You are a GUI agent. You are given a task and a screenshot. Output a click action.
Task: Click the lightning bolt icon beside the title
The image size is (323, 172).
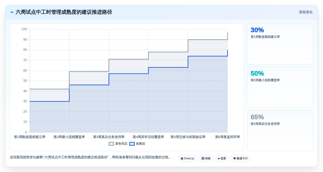pyautogui.click(x=12, y=12)
